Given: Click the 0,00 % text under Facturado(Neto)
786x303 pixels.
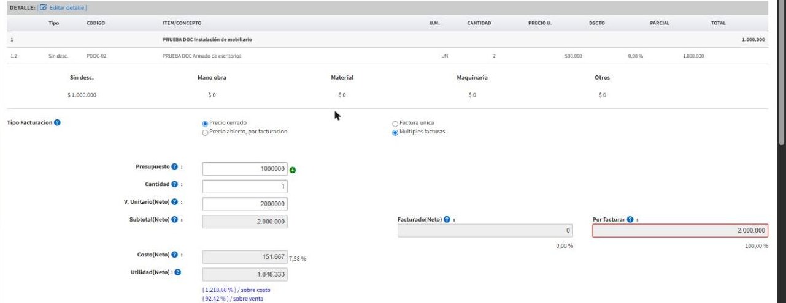Looking at the screenshot, I should (564, 245).
